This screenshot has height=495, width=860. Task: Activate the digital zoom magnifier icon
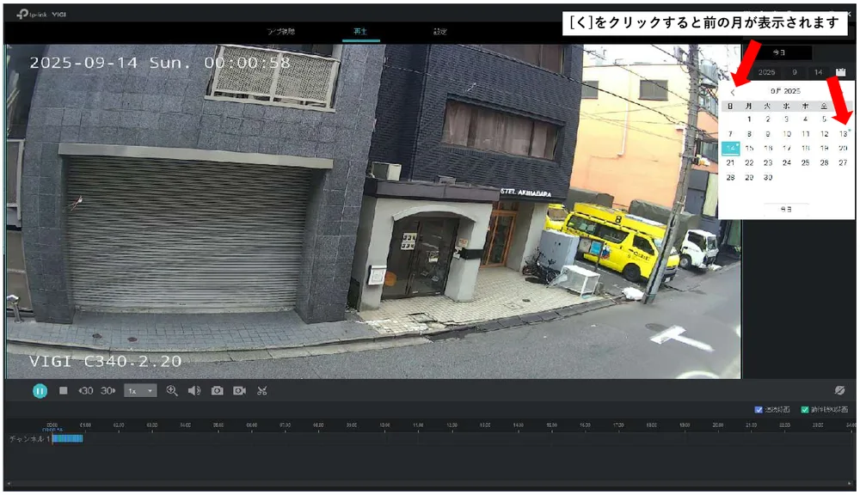(172, 391)
